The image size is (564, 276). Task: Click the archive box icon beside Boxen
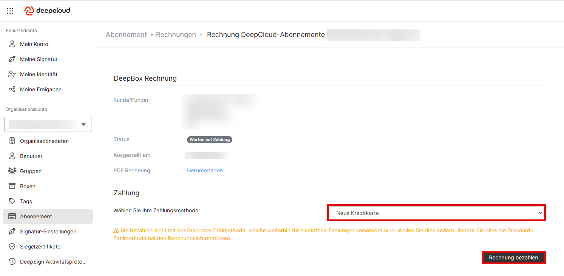12,186
